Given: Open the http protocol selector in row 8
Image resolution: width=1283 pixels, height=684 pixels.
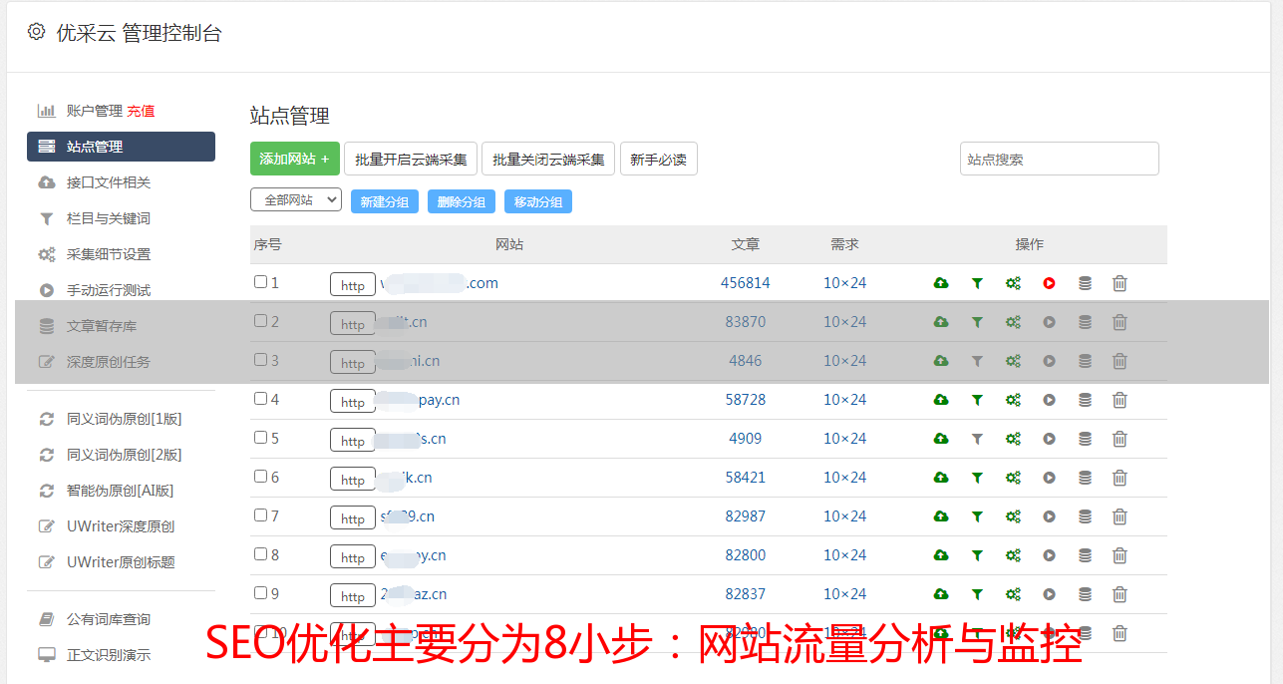Looking at the screenshot, I should 353,556.
